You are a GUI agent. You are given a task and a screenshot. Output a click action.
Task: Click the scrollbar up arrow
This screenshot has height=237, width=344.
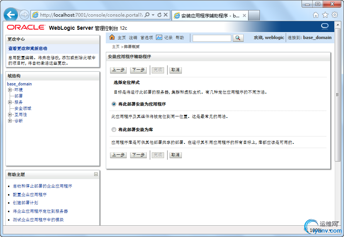338,25
